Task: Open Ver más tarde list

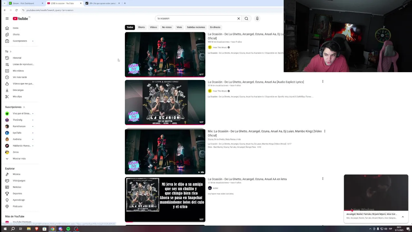Action: pyautogui.click(x=19, y=77)
